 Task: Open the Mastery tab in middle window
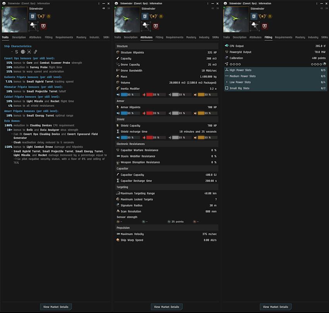pyautogui.click(x=191, y=37)
